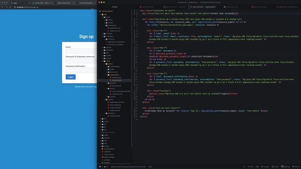Click the browser back arrow
This screenshot has width=301, height=169.
click(2, 7)
